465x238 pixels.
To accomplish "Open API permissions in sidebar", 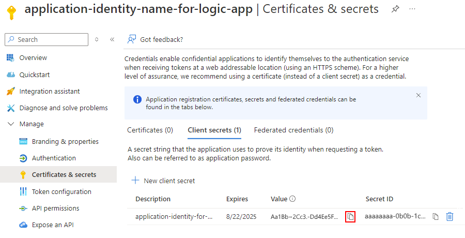I will [x=55, y=209].
